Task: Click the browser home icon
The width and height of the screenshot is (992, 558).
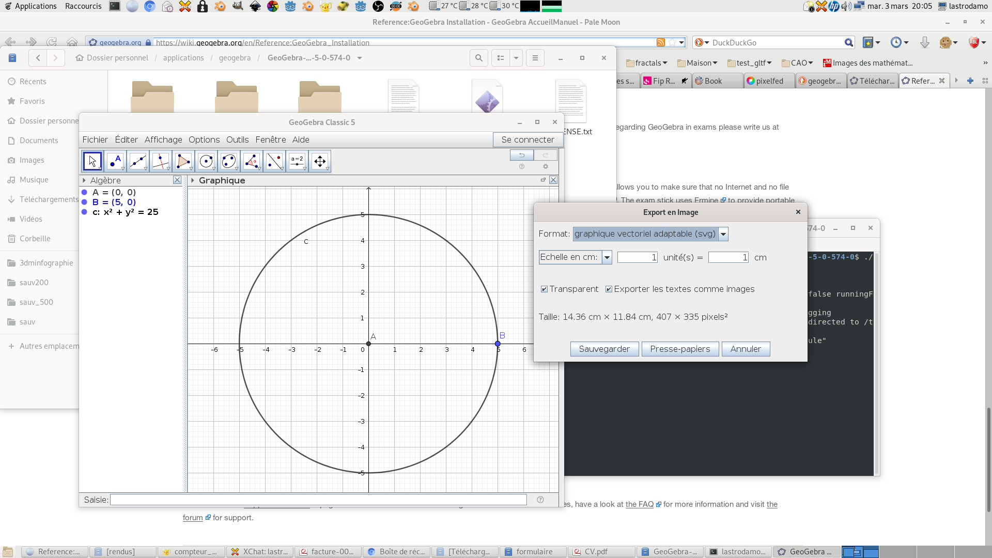Action: coord(72,42)
